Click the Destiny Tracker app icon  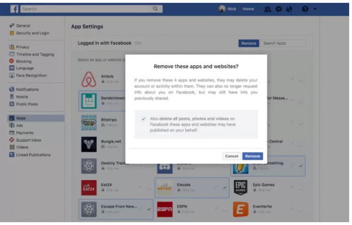click(89, 166)
